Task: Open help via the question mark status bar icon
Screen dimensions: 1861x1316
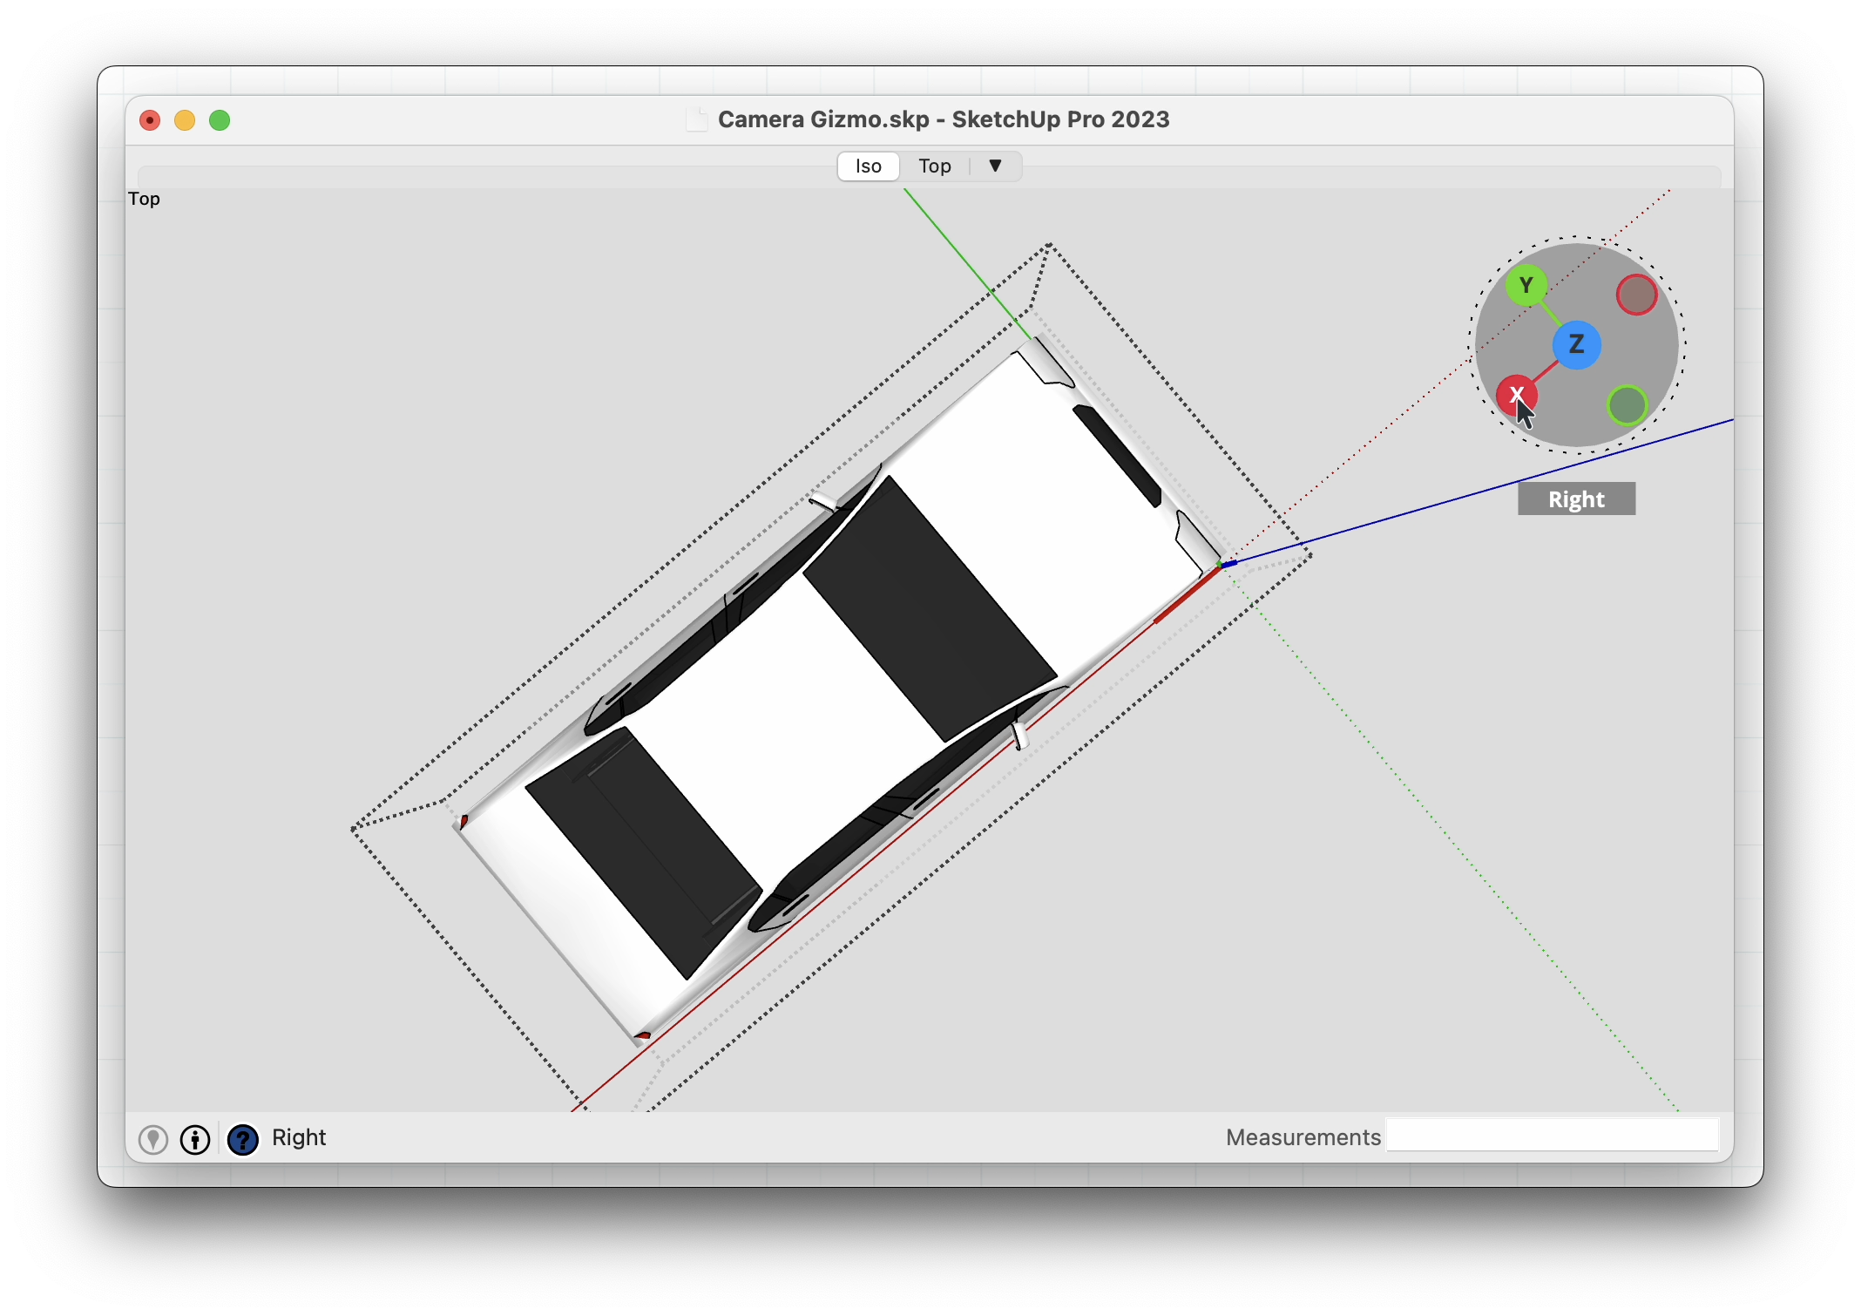Action: click(242, 1139)
